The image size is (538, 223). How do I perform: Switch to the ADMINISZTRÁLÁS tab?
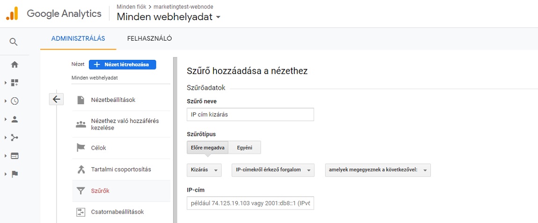(78, 39)
